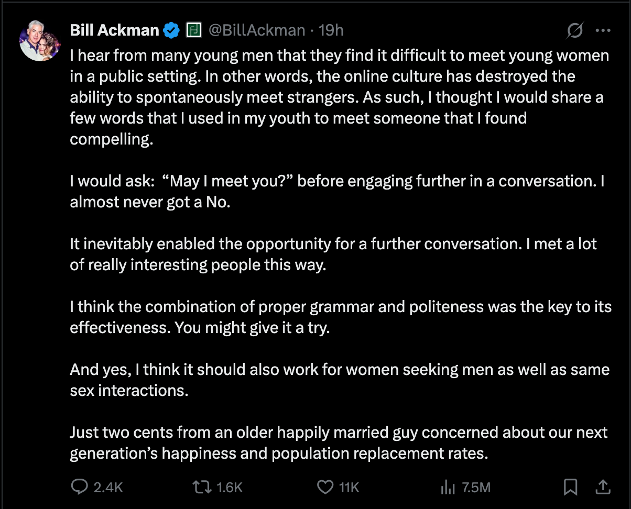The height and width of the screenshot is (509, 631).
Task: Open the tweet by clicking its final paragraph
Action: coord(339,442)
